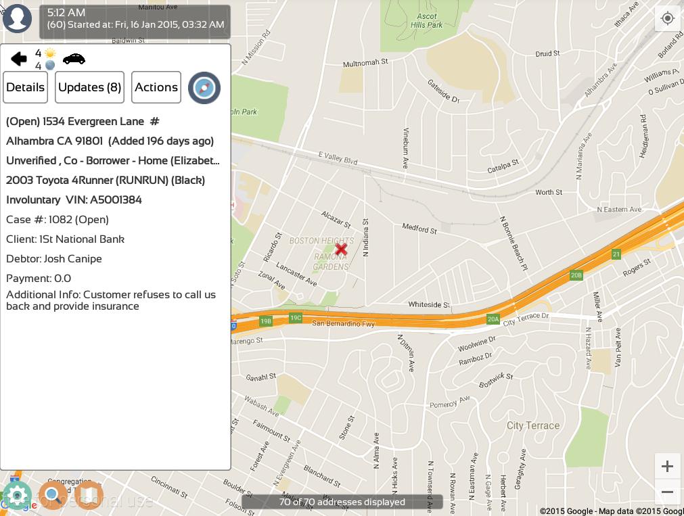
Task: Click the 1534 Evergreen Lane address line
Action: tap(82, 122)
